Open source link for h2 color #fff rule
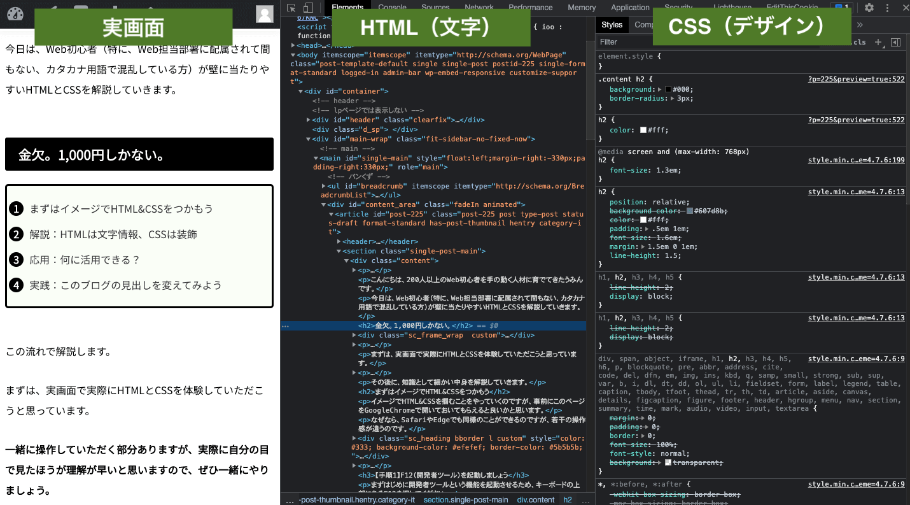 pos(856,120)
